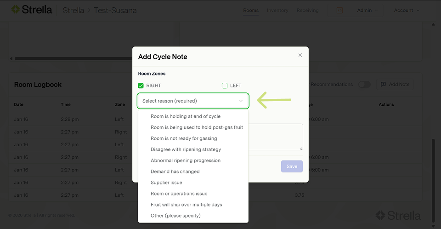This screenshot has width=441, height=229.
Task: Click the Strella logo in header
Action: (31, 10)
